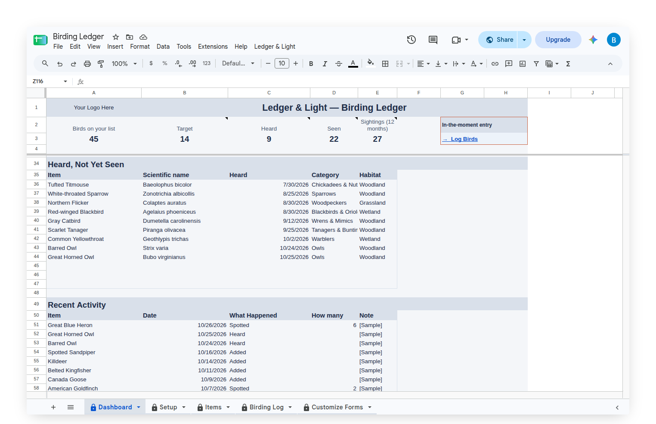Expand the name box dropdown
Viewport: 656px width, 424px height.
click(65, 81)
